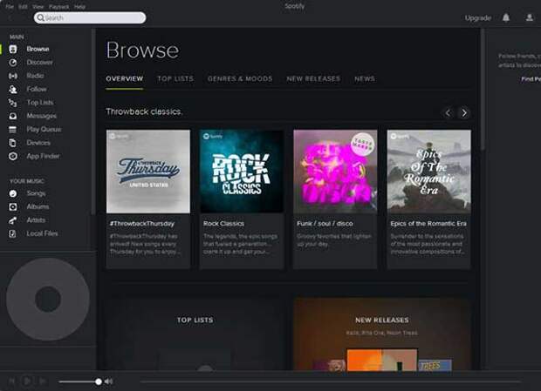Open the Local Files icon
Viewport: 541px width, 391px height.
tap(13, 233)
